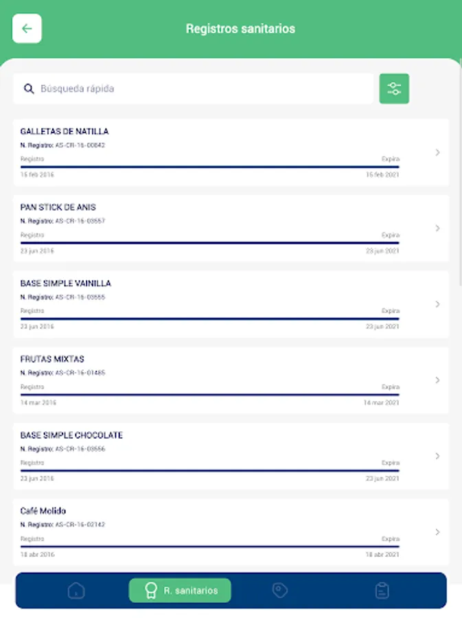Select the PAN STICK DE ANIS title
The width and height of the screenshot is (462, 618).
point(58,207)
